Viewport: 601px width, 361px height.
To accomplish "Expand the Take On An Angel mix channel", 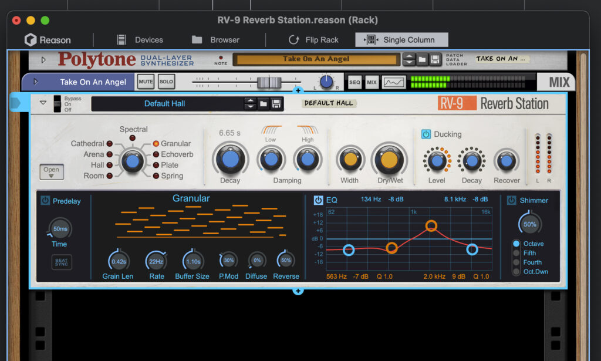I will (36, 82).
